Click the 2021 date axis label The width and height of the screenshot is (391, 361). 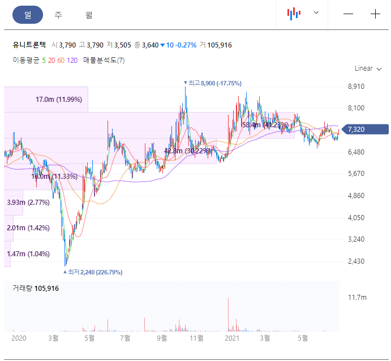coord(232,338)
